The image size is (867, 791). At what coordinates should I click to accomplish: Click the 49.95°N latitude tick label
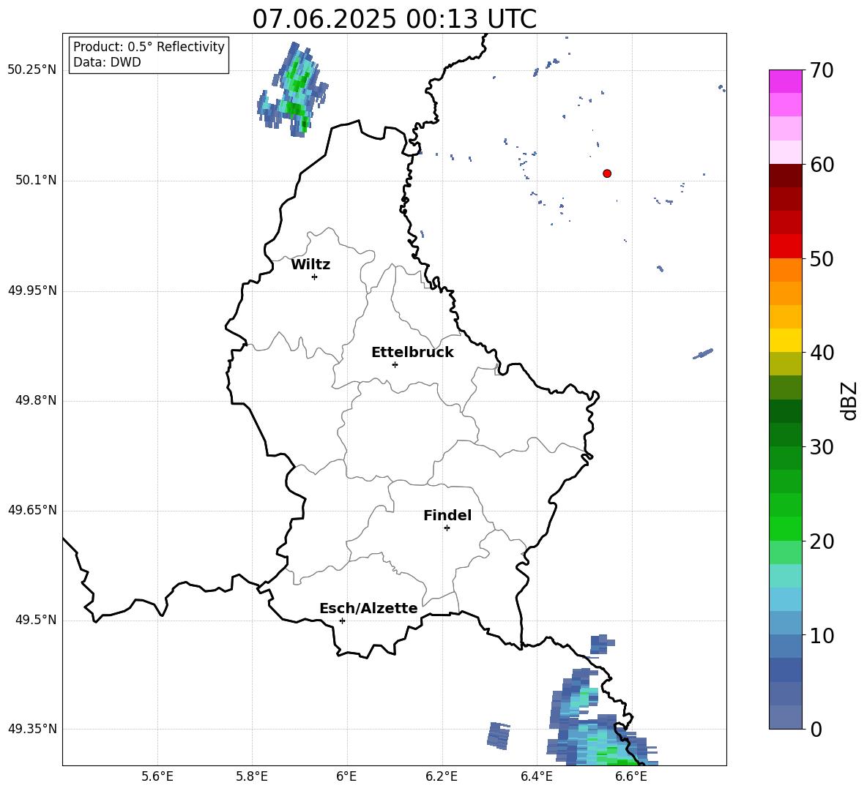32,290
